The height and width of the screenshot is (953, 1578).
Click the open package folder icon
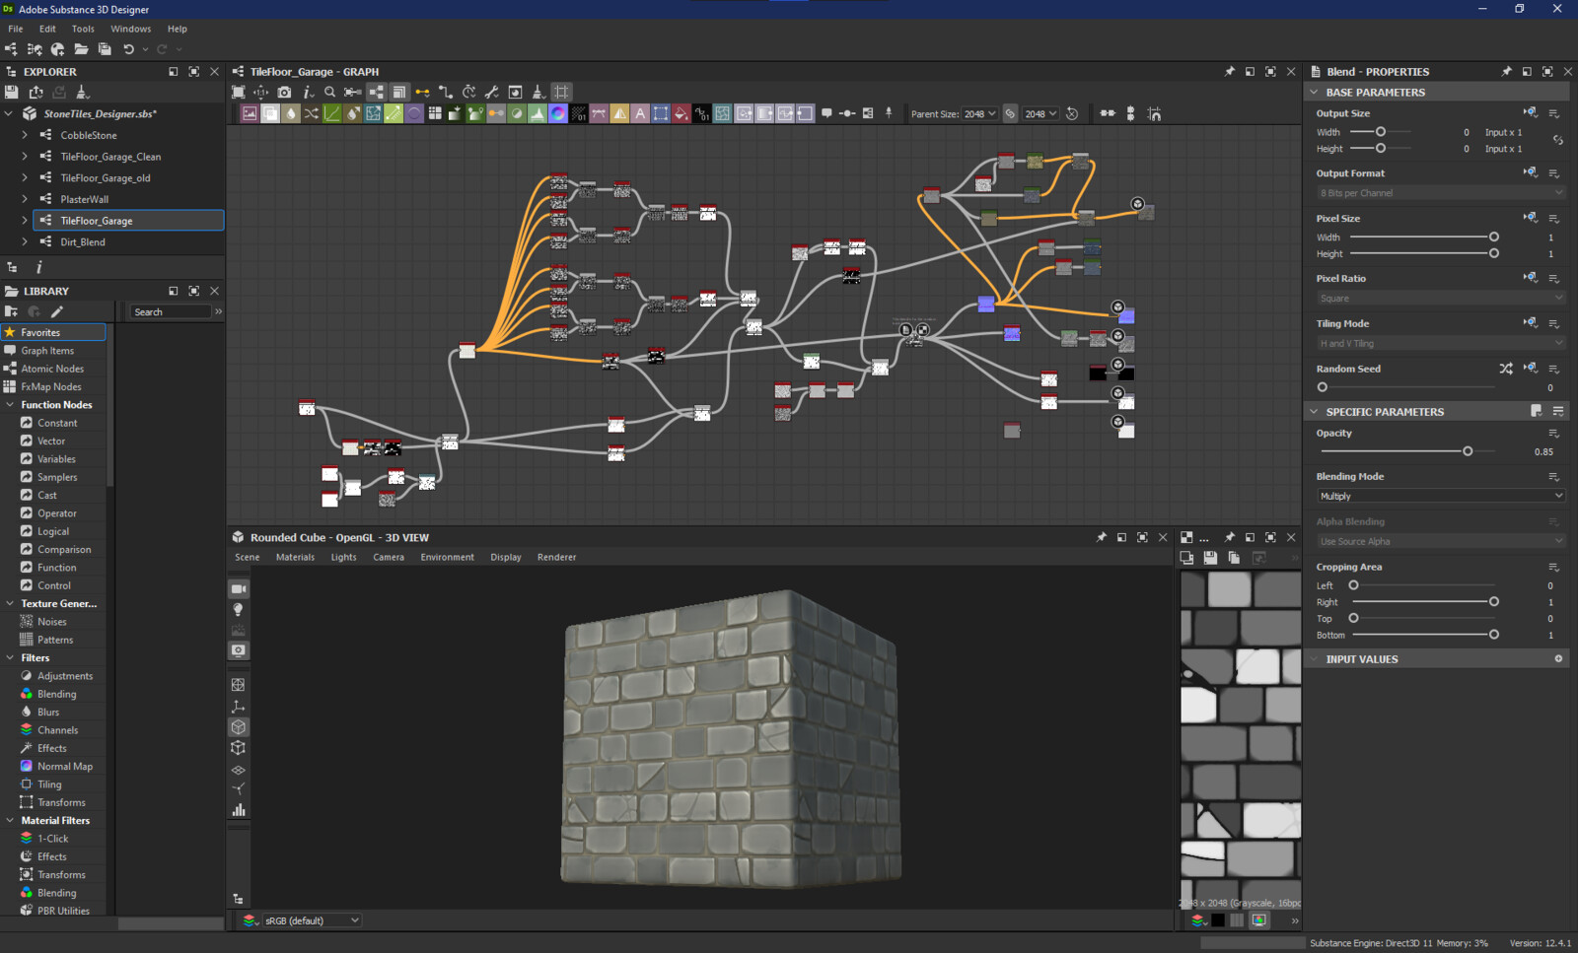(81, 49)
